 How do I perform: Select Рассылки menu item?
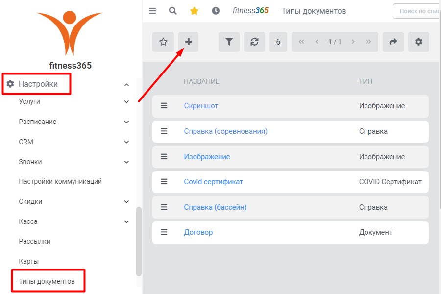tap(35, 242)
